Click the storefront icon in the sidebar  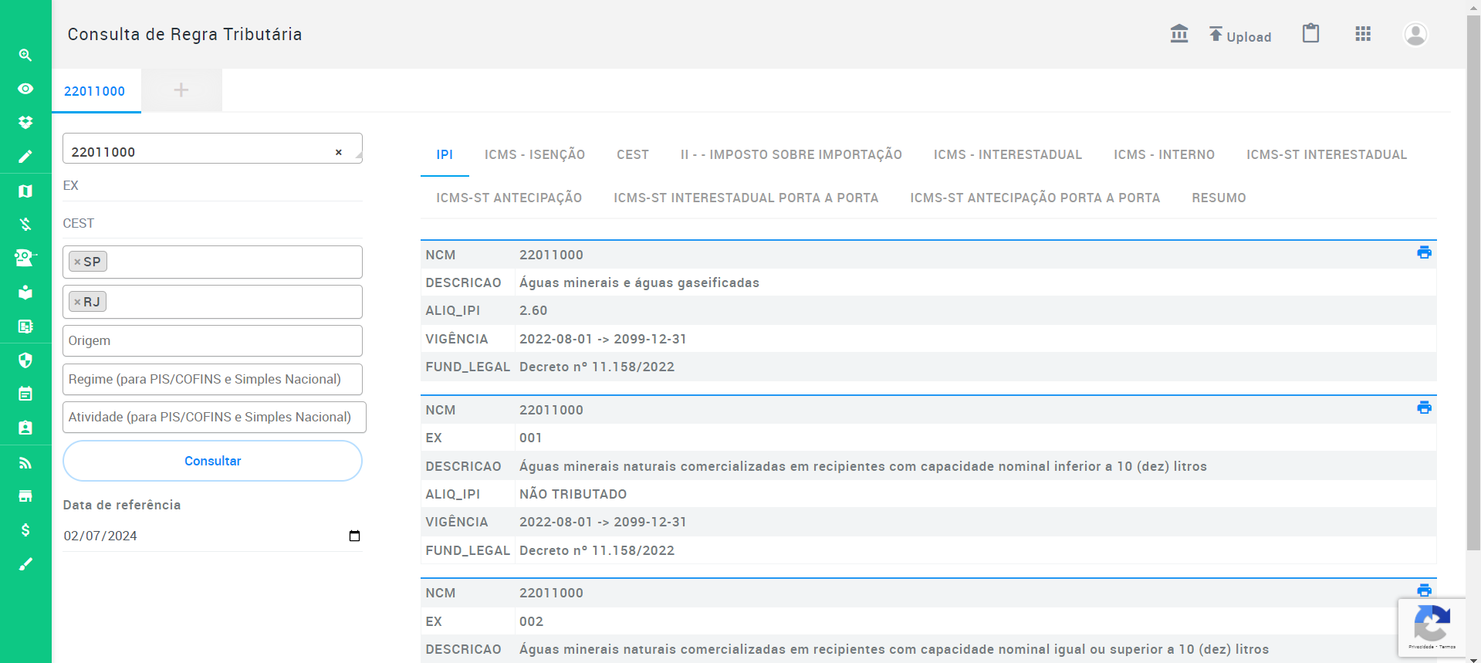click(25, 496)
